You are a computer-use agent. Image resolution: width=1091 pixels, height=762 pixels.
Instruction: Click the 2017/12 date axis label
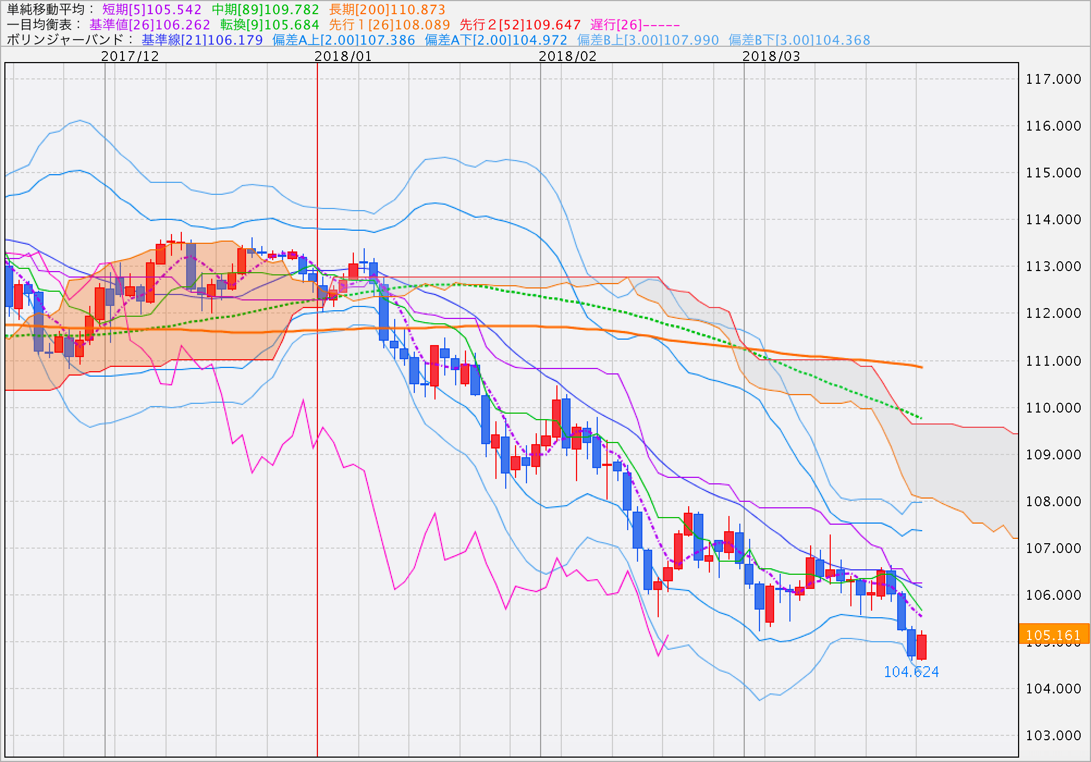130,56
